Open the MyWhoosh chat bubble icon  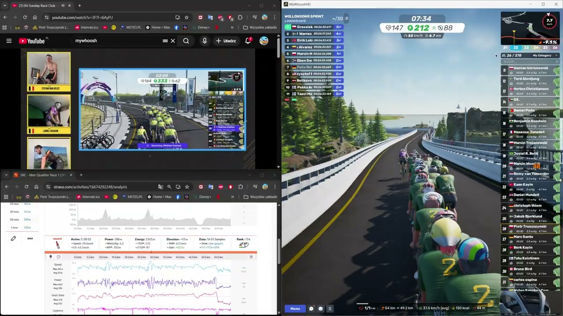[311, 309]
